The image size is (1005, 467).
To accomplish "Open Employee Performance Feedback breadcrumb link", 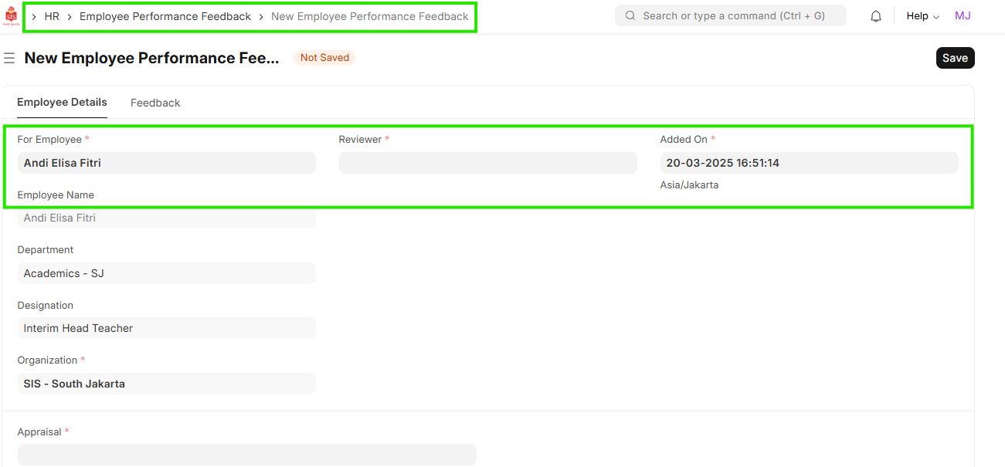I will click(x=165, y=16).
